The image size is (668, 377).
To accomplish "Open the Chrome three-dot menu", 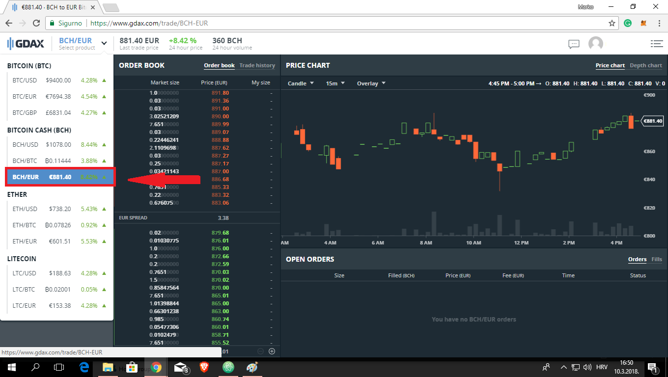I will 659,23.
